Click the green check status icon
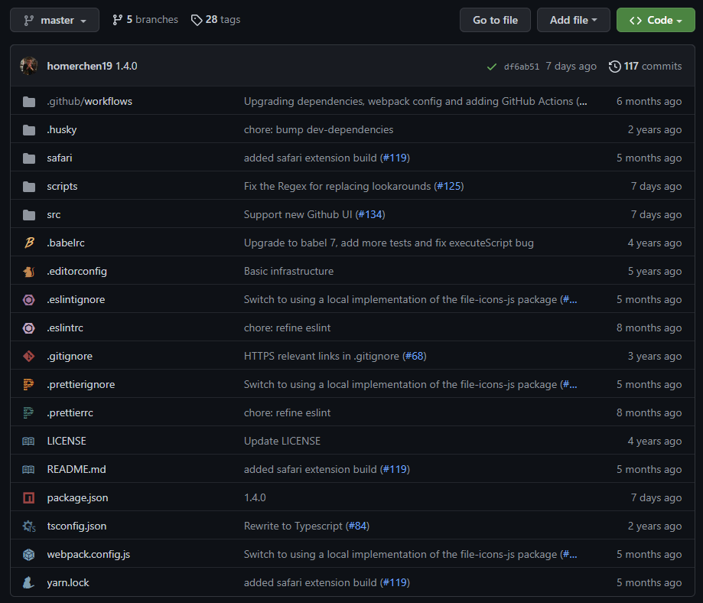 492,67
